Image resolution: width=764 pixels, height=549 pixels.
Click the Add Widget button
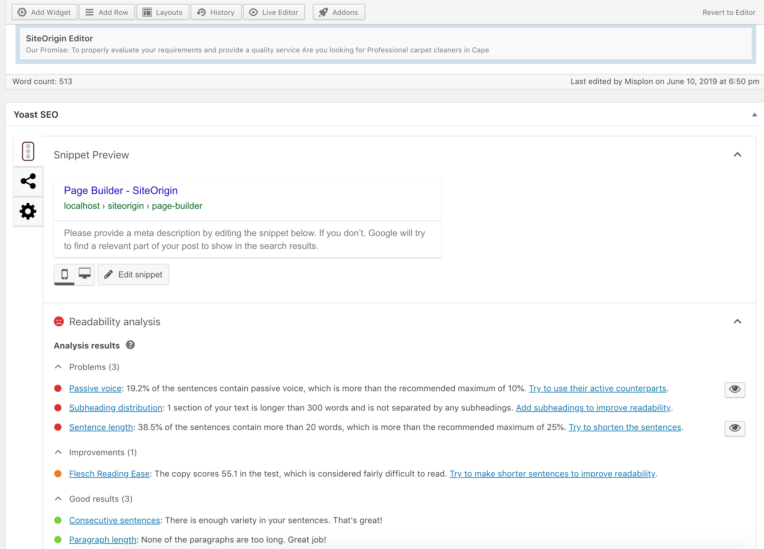45,12
